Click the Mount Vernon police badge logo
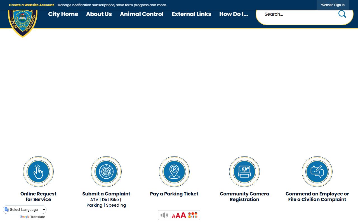The width and height of the screenshot is (358, 224). coord(23,23)
